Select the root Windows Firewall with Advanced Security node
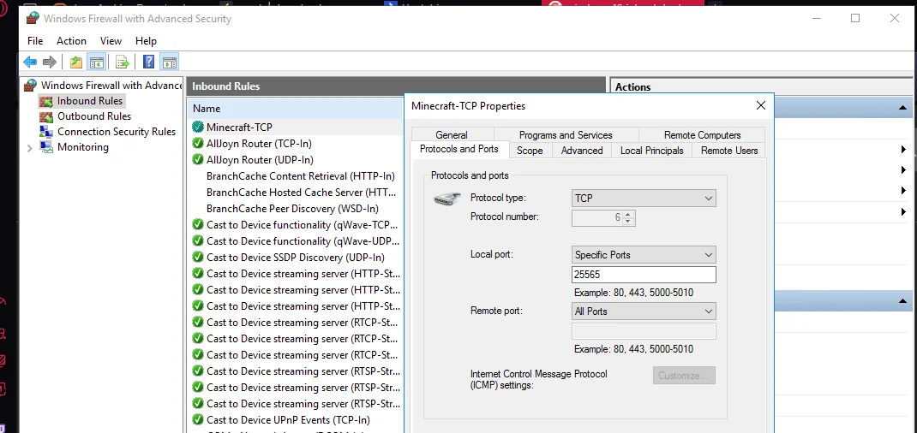The height and width of the screenshot is (433, 917). click(x=111, y=86)
